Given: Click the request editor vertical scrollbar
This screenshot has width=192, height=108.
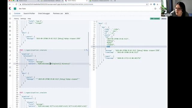Looking at the screenshot, I should point(88,44).
